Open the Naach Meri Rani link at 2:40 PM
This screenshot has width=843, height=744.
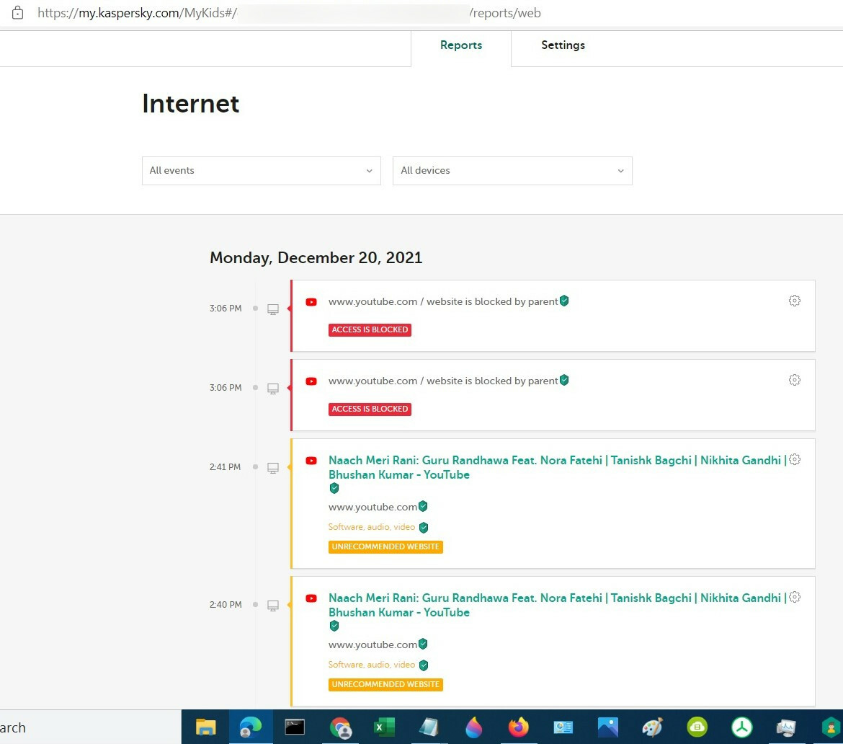(x=558, y=605)
